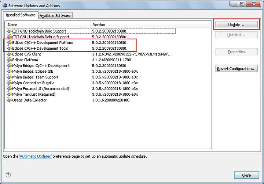Click the 1.1.2.R342_v20090122 version cell

132,54
